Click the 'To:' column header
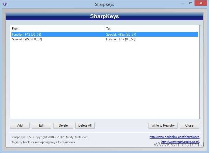 pos(151,29)
